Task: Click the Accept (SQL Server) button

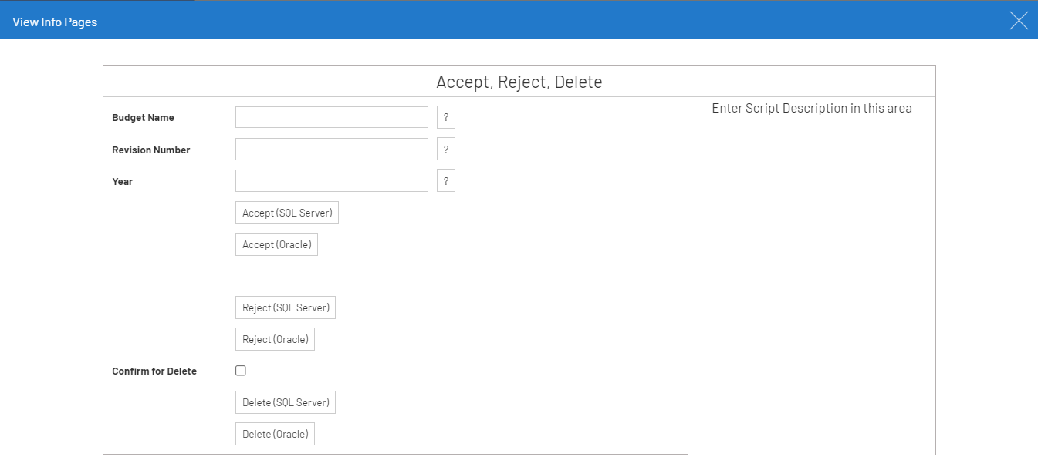Action: point(287,213)
